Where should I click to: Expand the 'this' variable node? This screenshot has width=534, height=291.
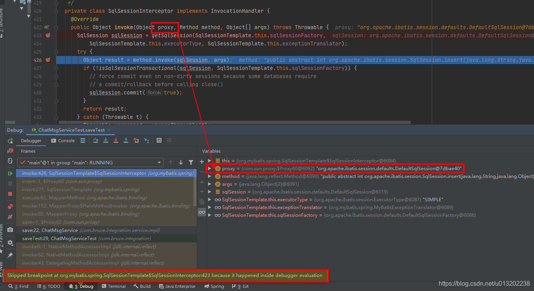click(x=210, y=160)
